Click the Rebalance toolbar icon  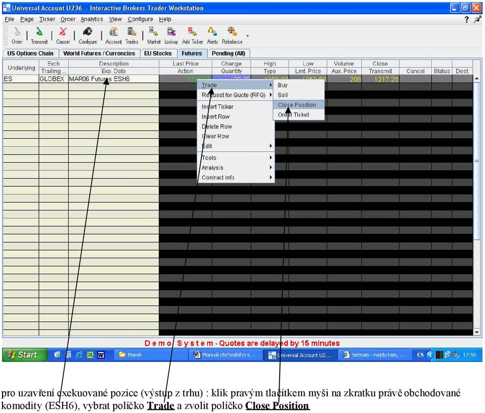coord(232,35)
